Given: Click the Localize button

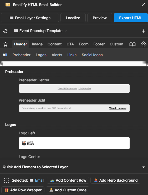Looking at the screenshot, I should pos(73,18).
